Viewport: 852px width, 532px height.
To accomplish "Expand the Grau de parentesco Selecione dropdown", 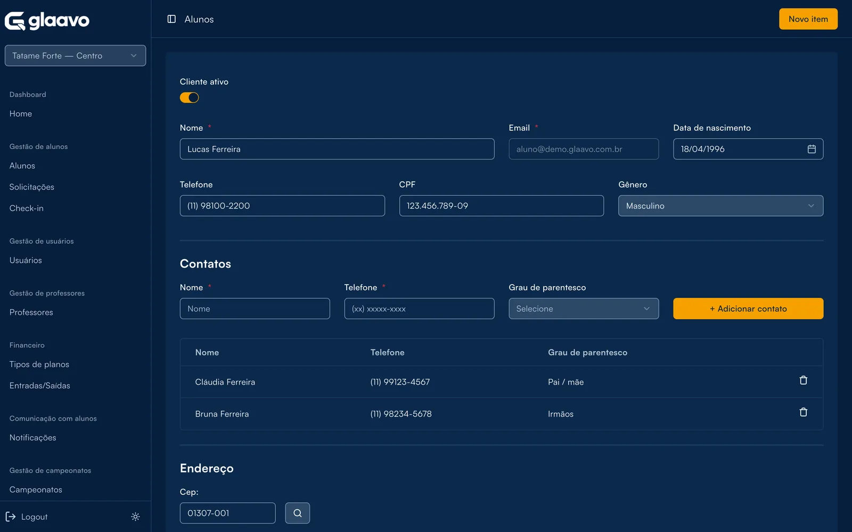I will (x=584, y=309).
